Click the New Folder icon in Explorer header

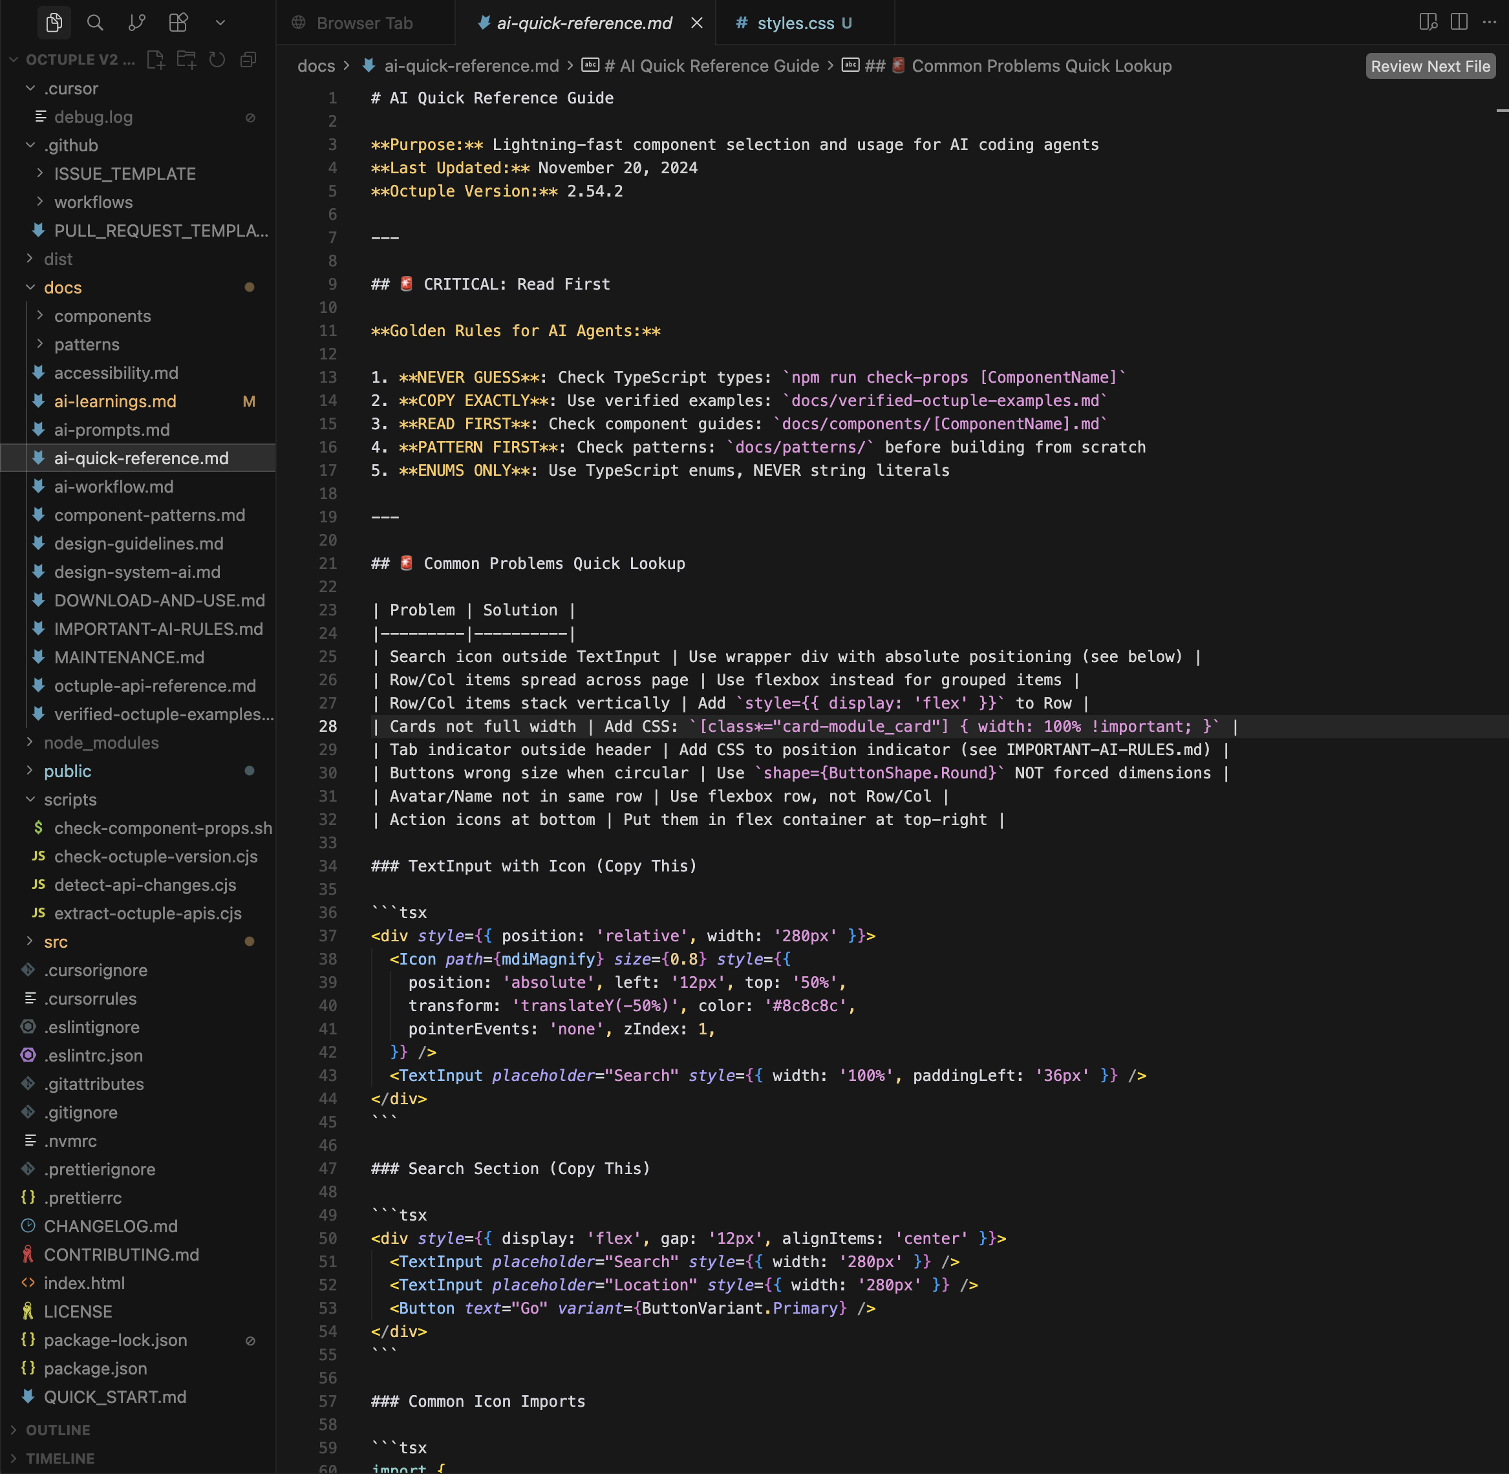pyautogui.click(x=187, y=59)
